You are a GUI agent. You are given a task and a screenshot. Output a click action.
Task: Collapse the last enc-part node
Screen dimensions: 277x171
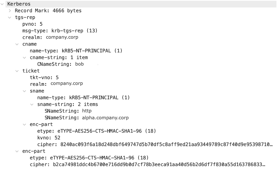(x=17, y=151)
